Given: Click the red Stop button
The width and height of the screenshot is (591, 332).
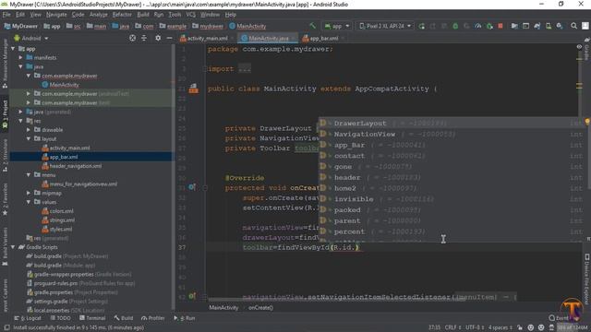Looking at the screenshot, I should click(x=501, y=26).
